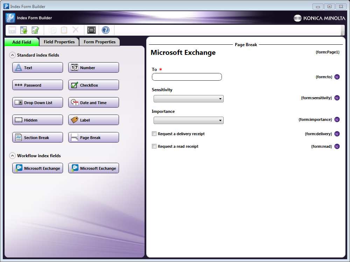The width and height of the screenshot is (350, 262).
Task: Click the Delete X toolbar icon
Action: pyautogui.click(x=76, y=30)
